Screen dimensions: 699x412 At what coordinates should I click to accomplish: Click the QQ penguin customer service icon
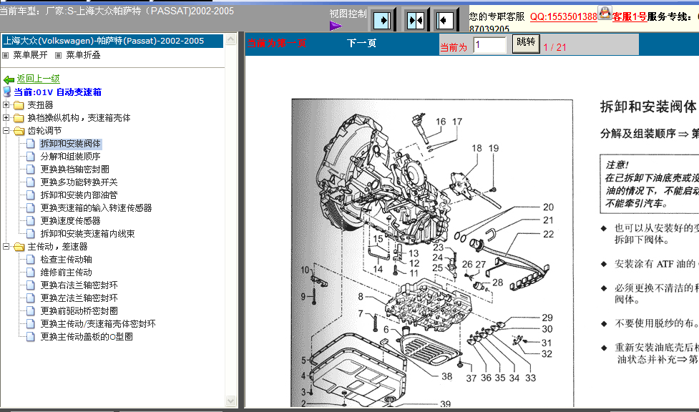[605, 13]
